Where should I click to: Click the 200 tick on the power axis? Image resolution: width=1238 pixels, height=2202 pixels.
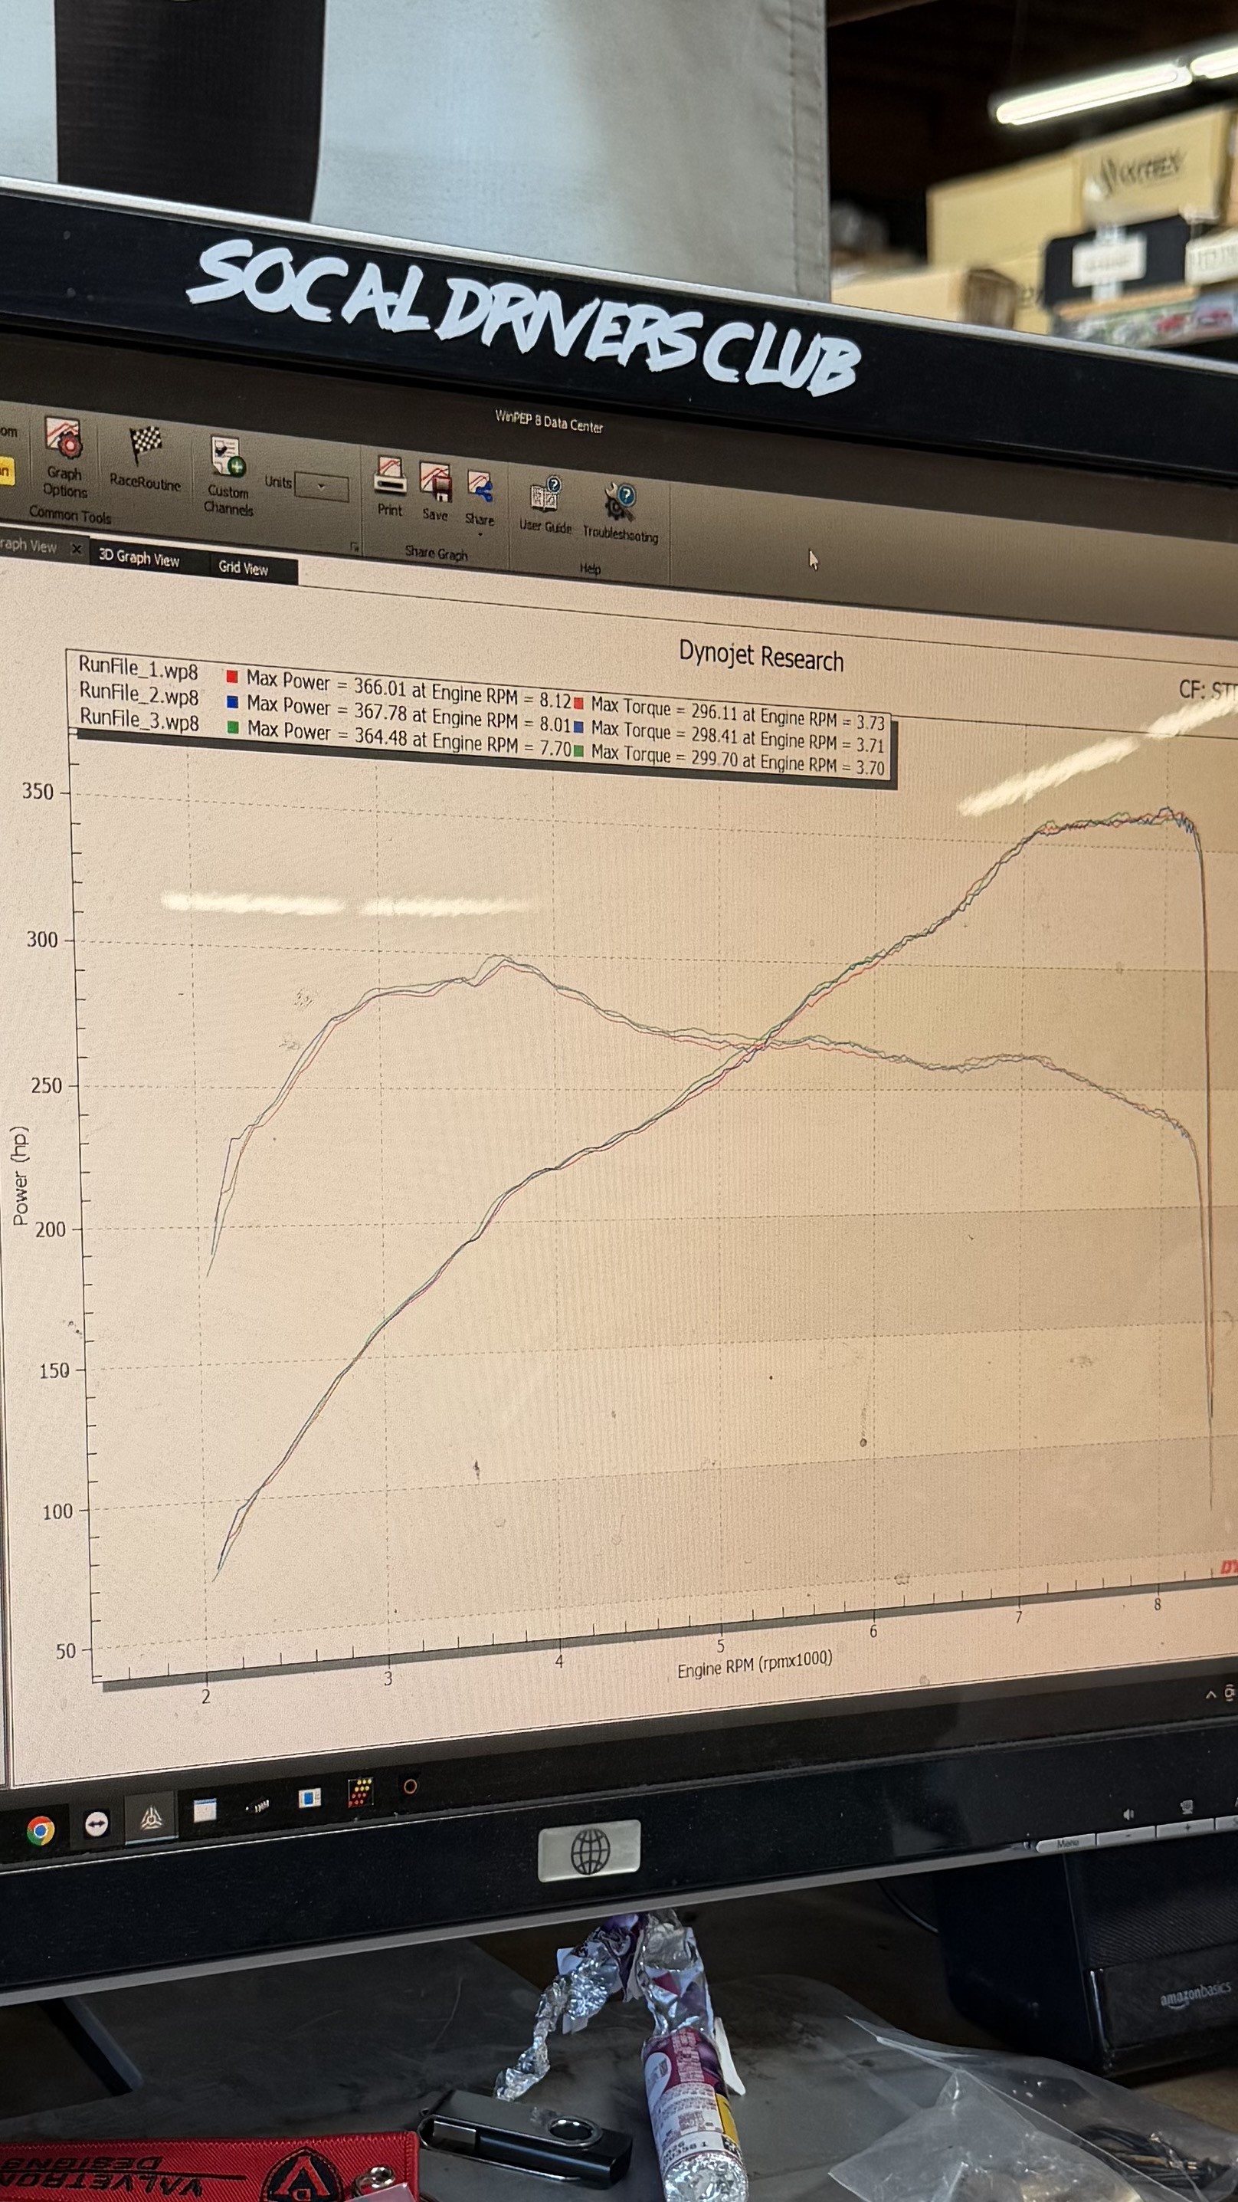click(51, 1229)
